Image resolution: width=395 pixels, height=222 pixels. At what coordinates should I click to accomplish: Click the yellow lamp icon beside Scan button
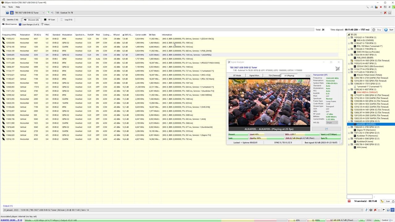click(x=382, y=201)
